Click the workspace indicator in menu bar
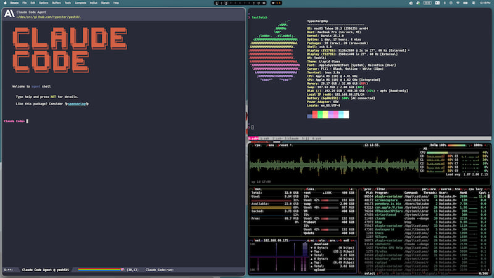 tap(240, 3)
